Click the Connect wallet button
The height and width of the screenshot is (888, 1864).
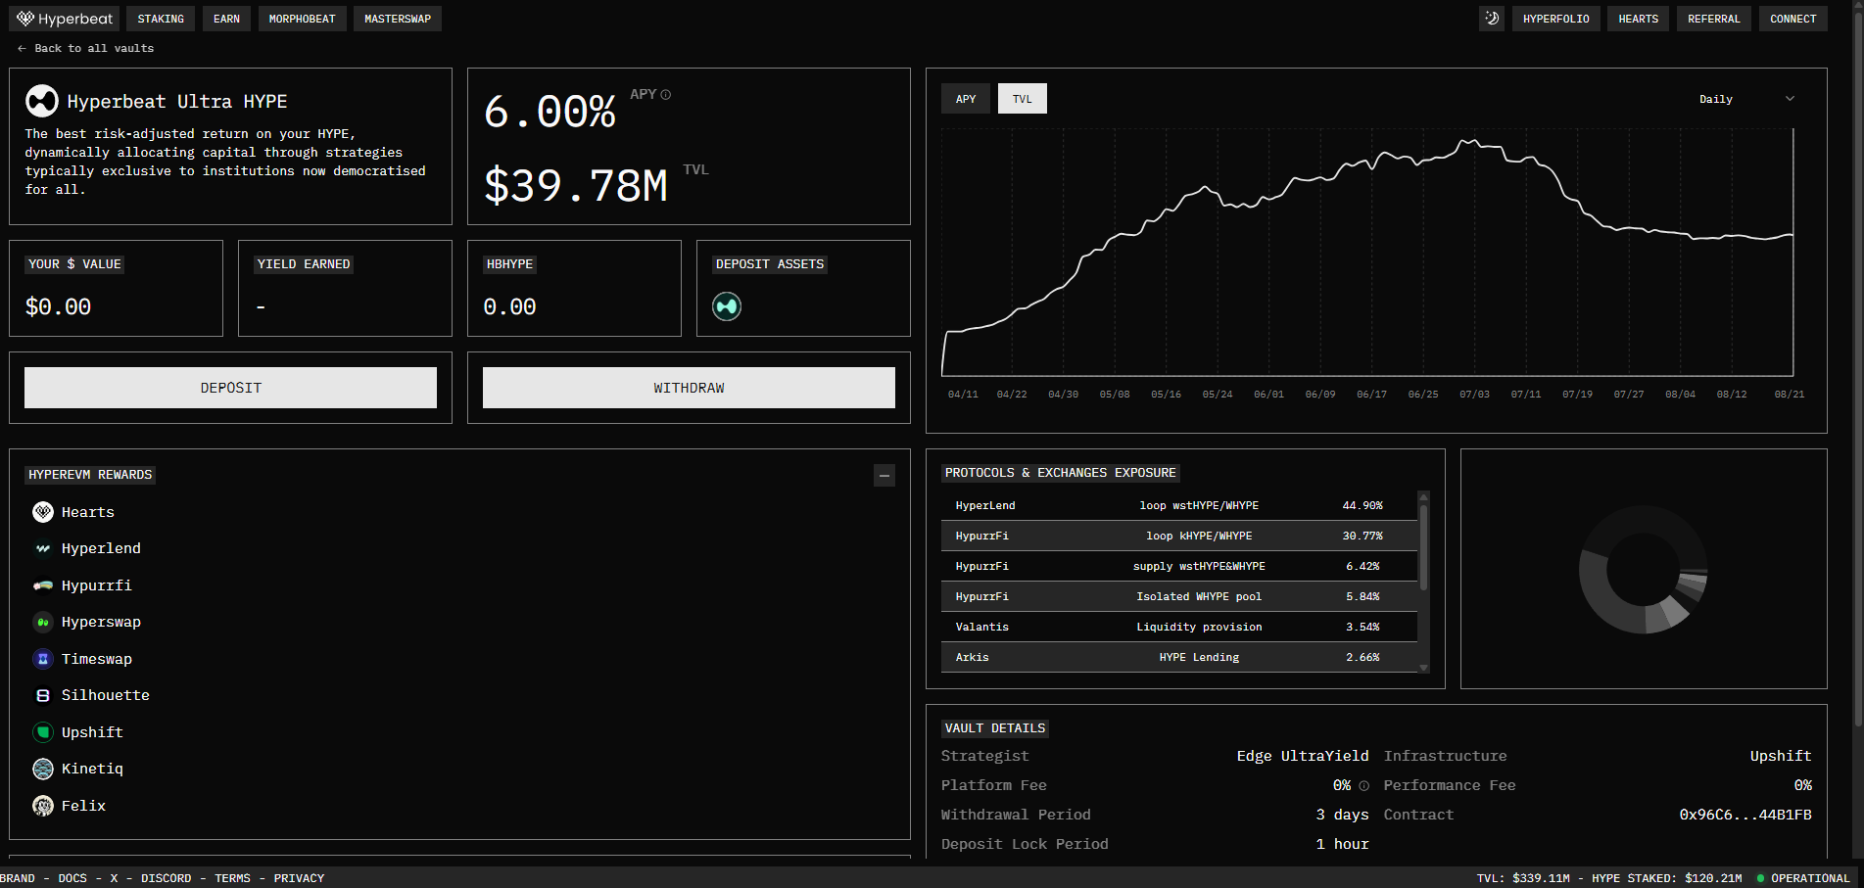(1792, 19)
